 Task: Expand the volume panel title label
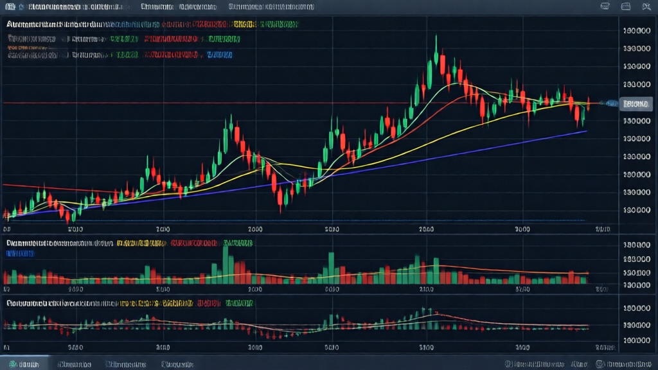[x=59, y=244]
